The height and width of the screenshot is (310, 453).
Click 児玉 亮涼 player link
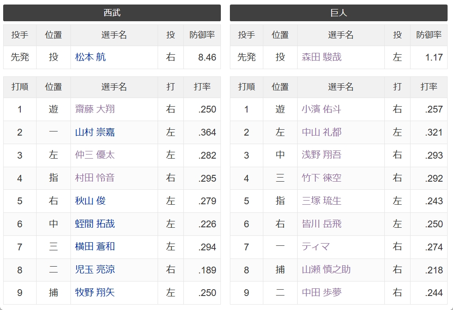[x=95, y=269]
